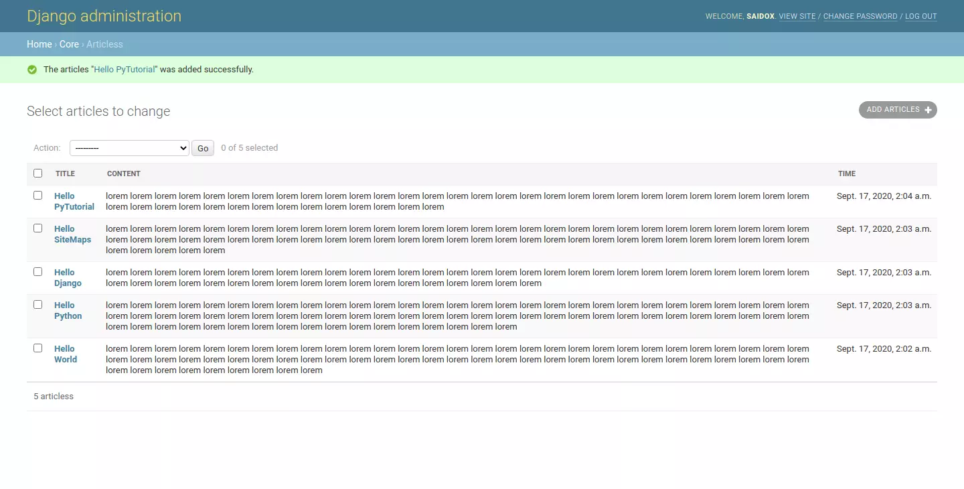Image resolution: width=964 pixels, height=489 pixels.
Task: Open the Core breadcrumb link
Action: coord(69,44)
